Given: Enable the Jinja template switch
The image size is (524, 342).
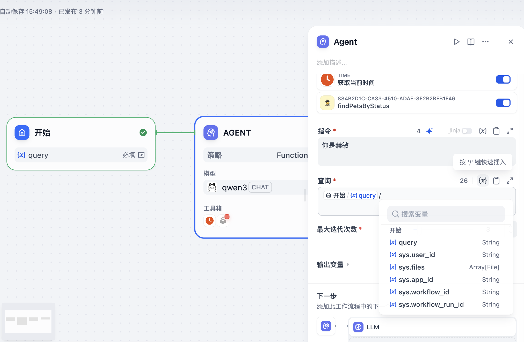Looking at the screenshot, I should [467, 131].
